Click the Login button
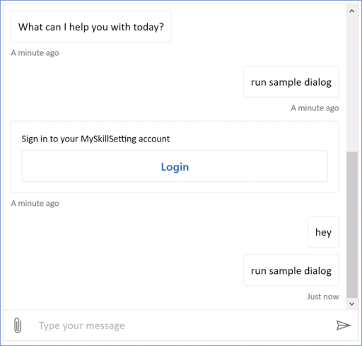362x346 pixels. tap(175, 166)
